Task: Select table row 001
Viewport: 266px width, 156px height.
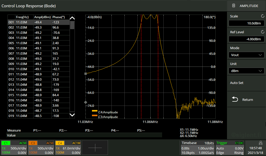Action: pos(39,22)
